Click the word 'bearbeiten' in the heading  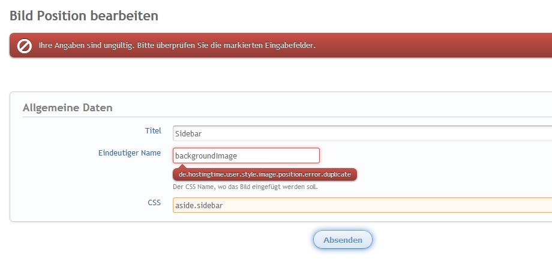(x=125, y=16)
